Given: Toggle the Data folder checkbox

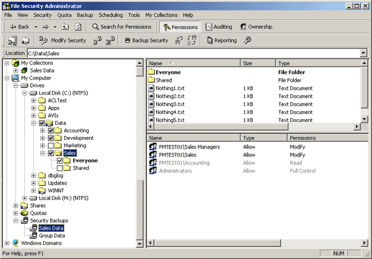Looking at the screenshot, I should click(x=42, y=123).
